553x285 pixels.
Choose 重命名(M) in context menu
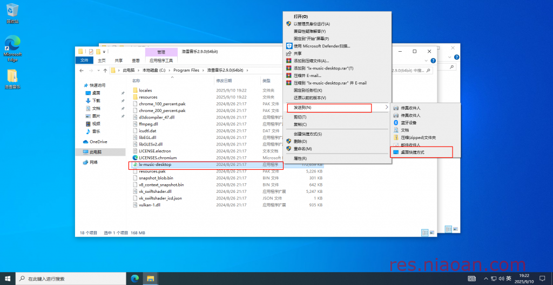click(x=302, y=149)
